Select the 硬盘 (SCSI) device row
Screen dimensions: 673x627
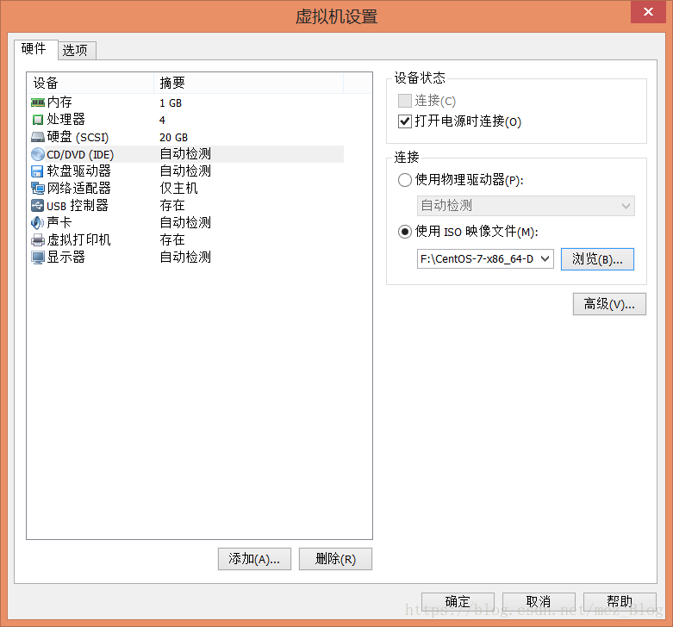tap(186, 137)
